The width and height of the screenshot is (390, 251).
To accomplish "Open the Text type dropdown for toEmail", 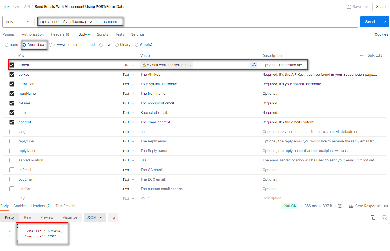I will (x=128, y=103).
